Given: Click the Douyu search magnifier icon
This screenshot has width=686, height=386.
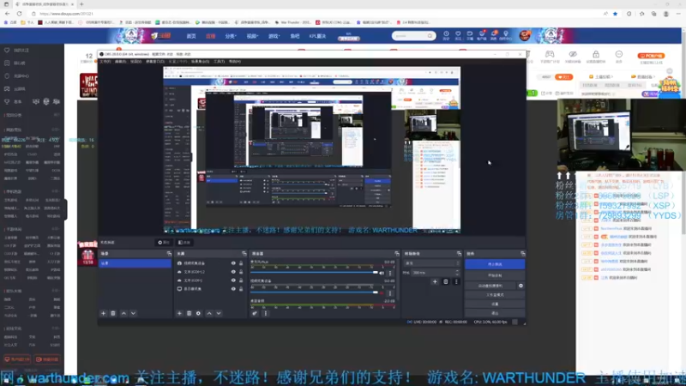Looking at the screenshot, I should click(430, 36).
